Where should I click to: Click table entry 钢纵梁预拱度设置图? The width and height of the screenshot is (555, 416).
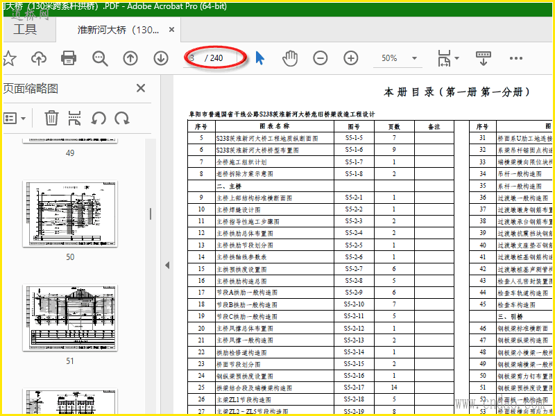(245, 376)
